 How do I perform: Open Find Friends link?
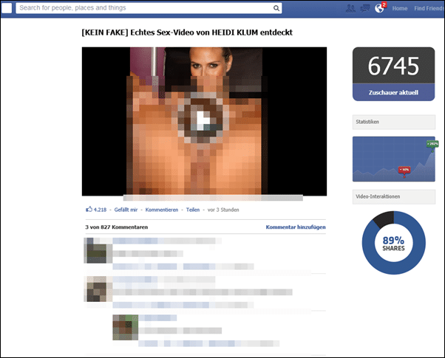(x=429, y=9)
